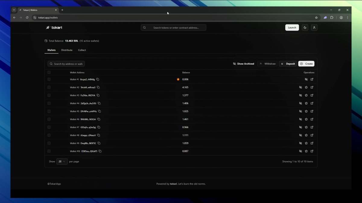Favorite Wallet #5 by clicking its star
The width and height of the screenshot is (362, 203).
pyautogui.click(x=306, y=111)
